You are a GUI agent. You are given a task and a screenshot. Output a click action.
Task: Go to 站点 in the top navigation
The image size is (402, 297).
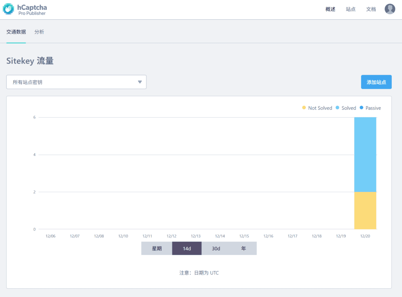point(351,9)
